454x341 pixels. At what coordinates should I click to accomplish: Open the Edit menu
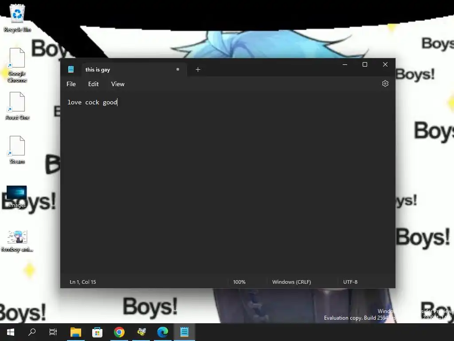pyautogui.click(x=93, y=84)
